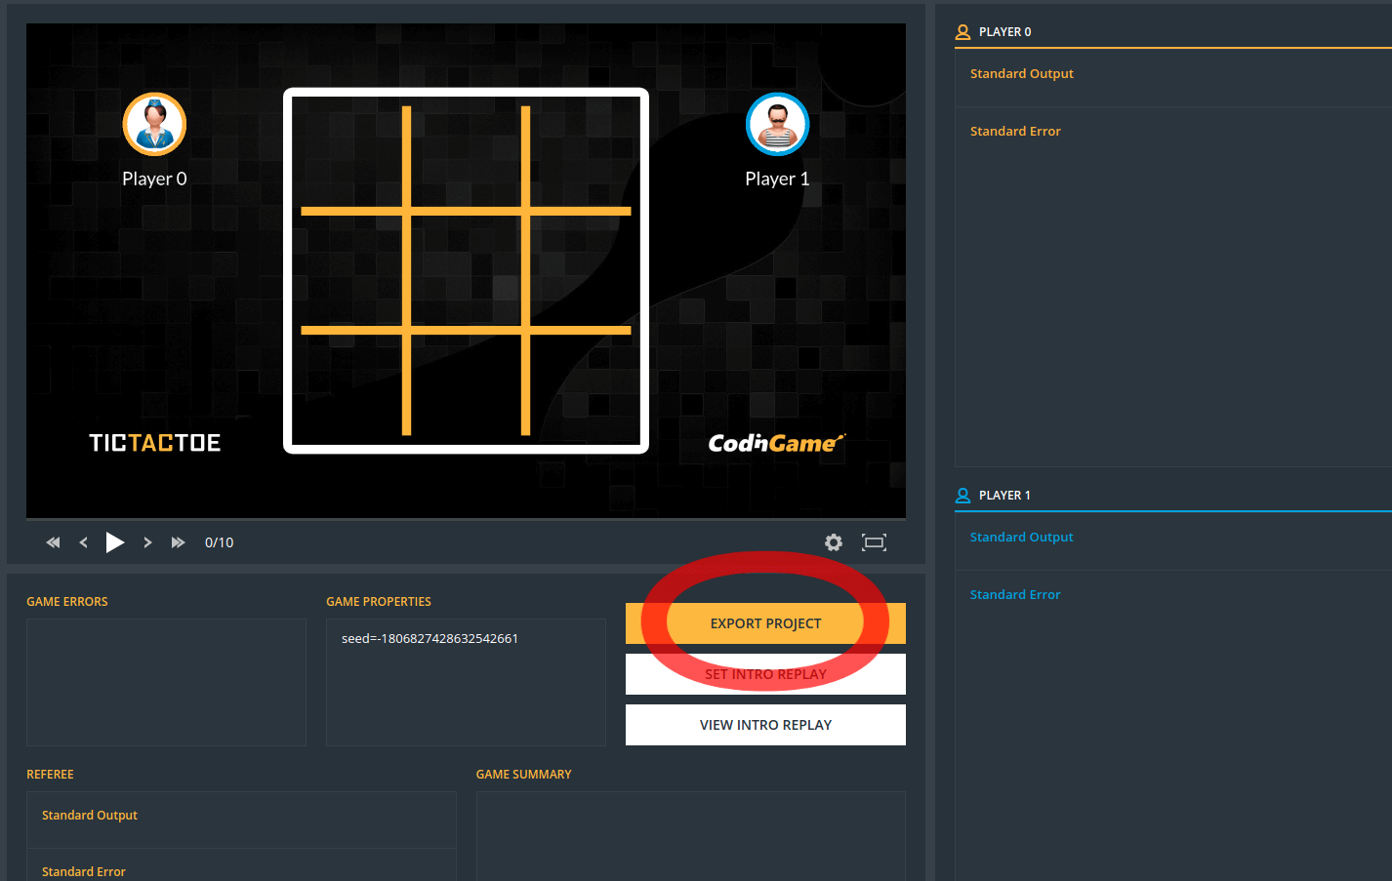Skip to the last frame of the replay

pos(178,542)
